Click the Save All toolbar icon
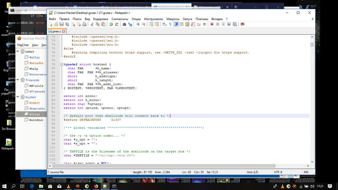 click(x=67, y=24)
